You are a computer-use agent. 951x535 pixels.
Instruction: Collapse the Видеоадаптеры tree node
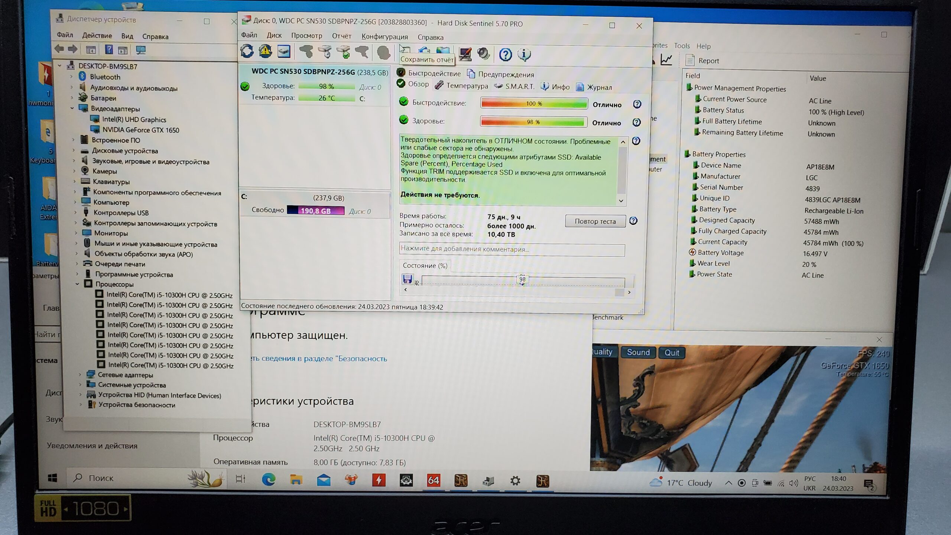point(72,108)
